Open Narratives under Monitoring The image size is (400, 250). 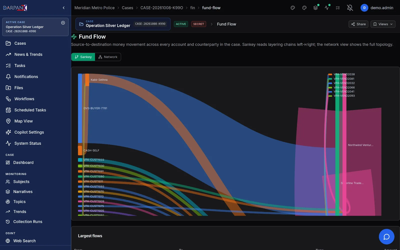(35, 191)
